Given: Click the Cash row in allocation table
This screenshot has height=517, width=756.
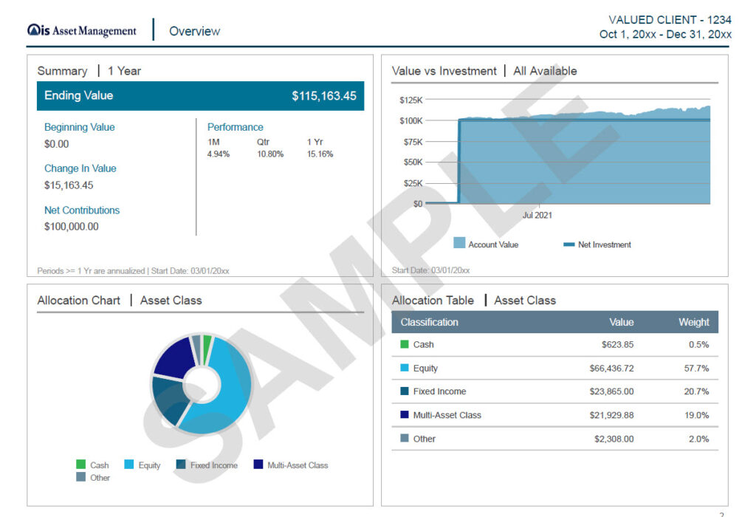Looking at the screenshot, I should [x=555, y=345].
